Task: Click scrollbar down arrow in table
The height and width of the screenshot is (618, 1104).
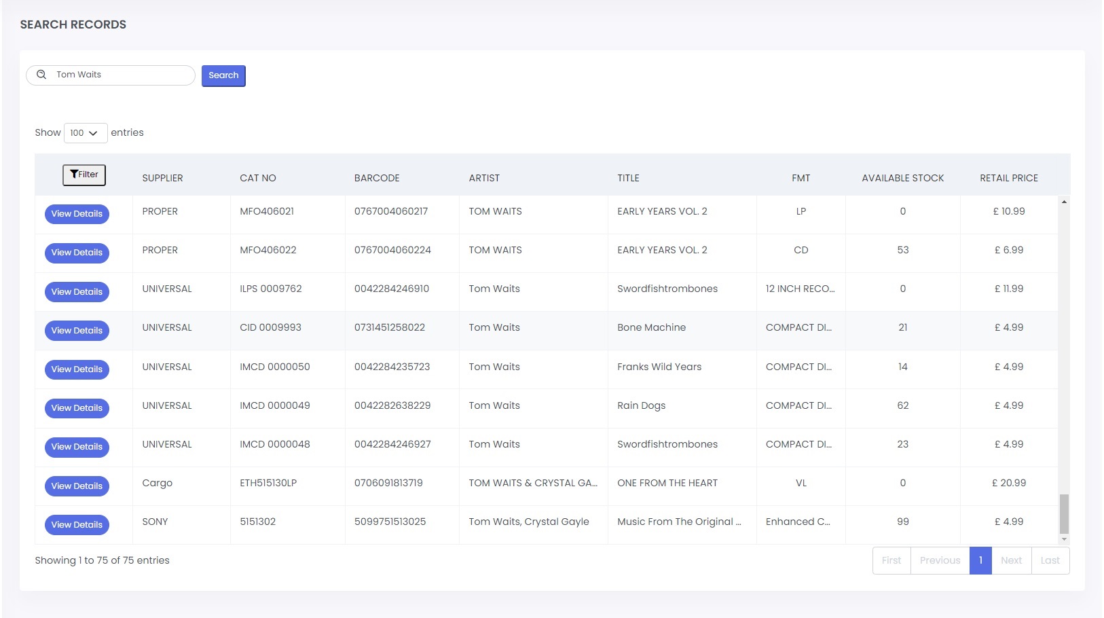Action: 1064,539
